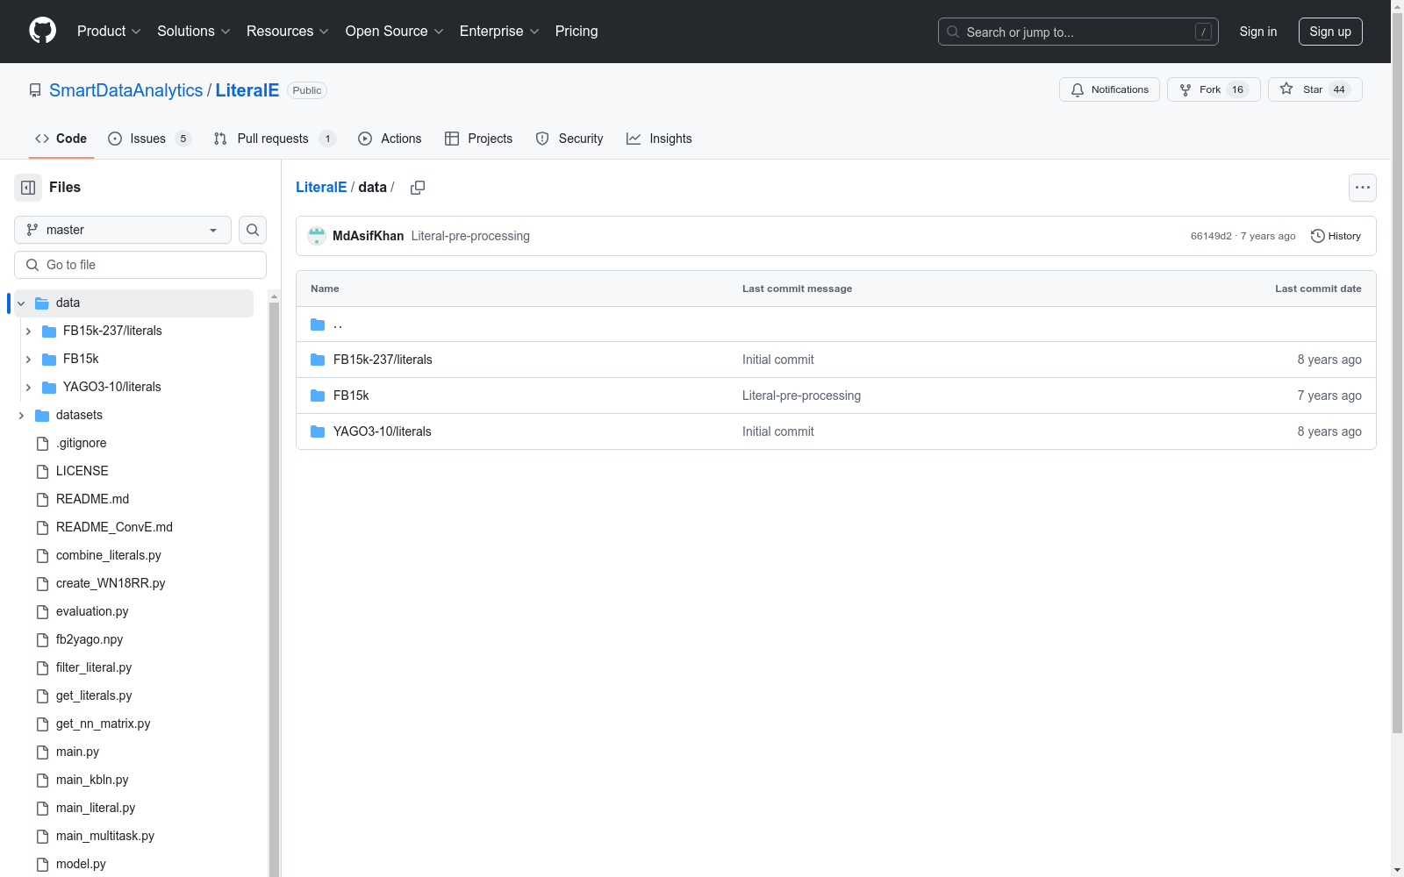Click the FB15k folder icon in table
This screenshot has width=1404, height=877.
(318, 396)
